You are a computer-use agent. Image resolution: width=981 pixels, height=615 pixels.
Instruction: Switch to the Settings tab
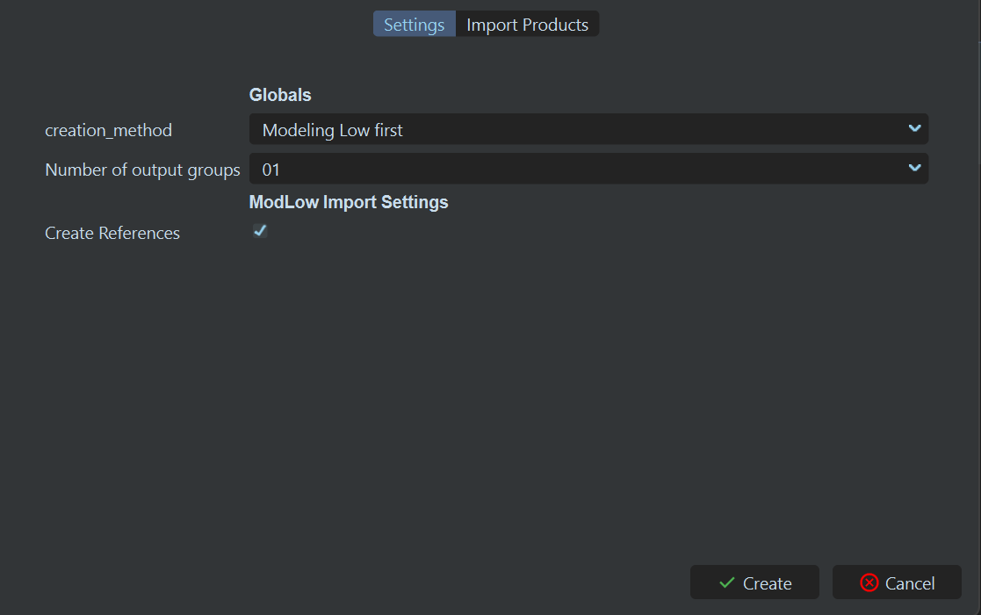click(x=414, y=25)
